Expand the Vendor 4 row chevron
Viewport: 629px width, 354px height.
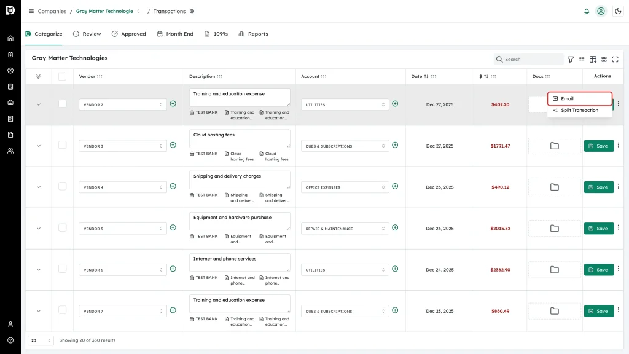click(39, 187)
